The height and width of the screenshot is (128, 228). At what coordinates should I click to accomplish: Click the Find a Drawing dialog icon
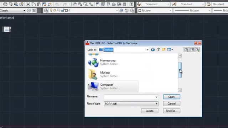tap(186, 50)
